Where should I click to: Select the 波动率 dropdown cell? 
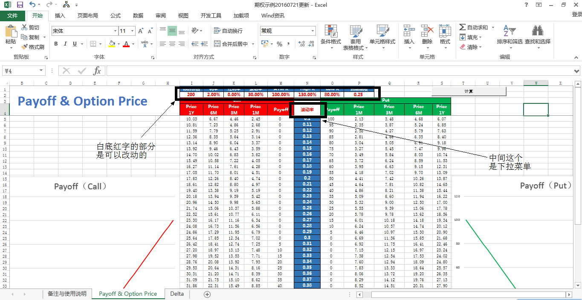(x=307, y=109)
